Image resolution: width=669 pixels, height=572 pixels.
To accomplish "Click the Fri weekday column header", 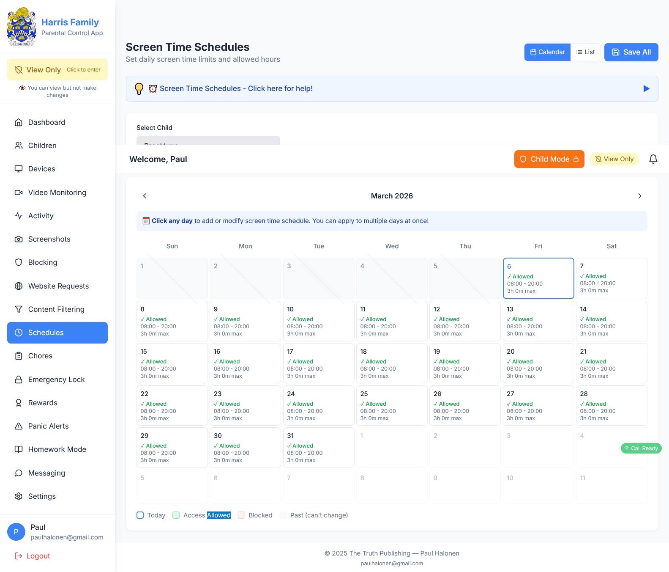I will (538, 246).
